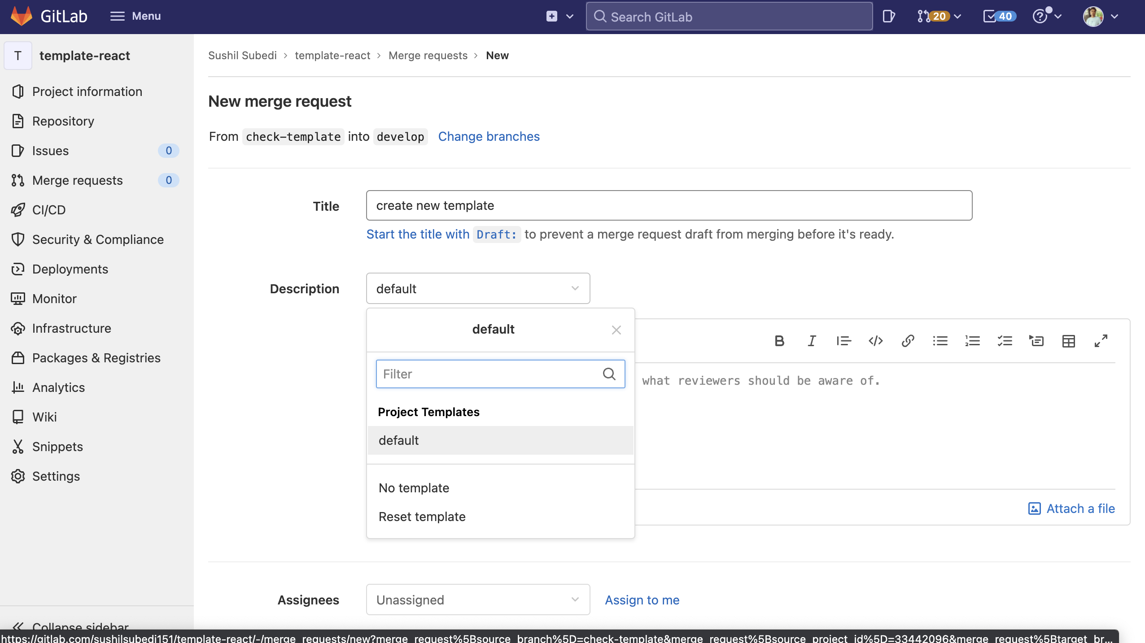Click the user avatar
The height and width of the screenshot is (643, 1145).
(1093, 17)
